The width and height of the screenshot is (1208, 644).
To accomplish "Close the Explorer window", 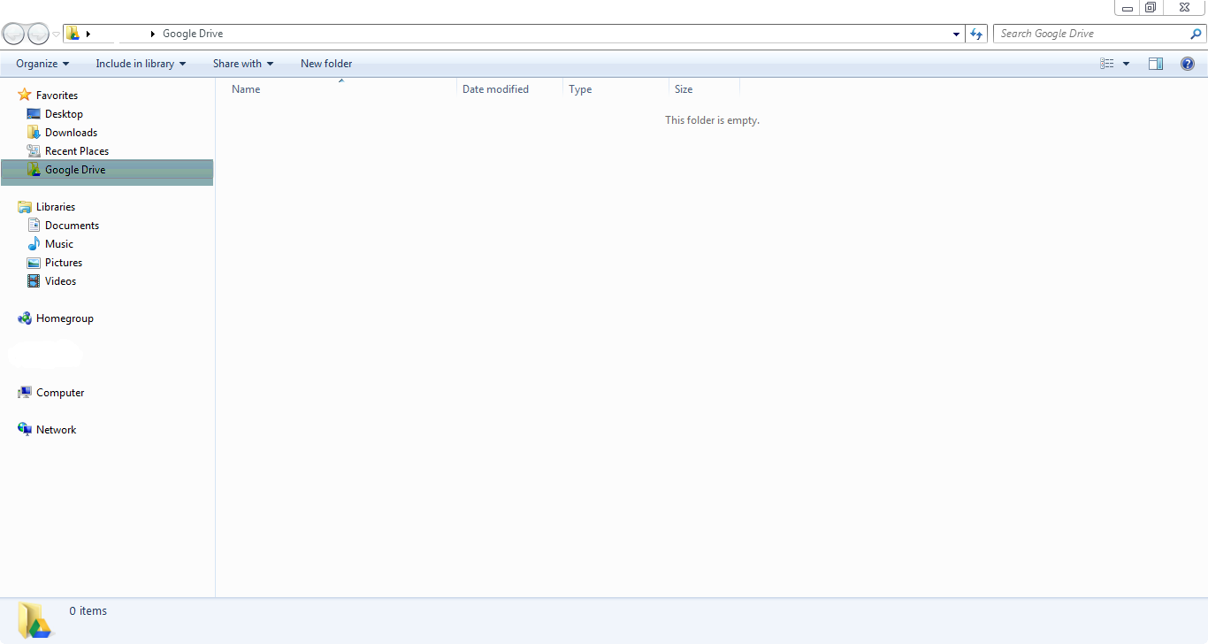I will click(x=1184, y=7).
